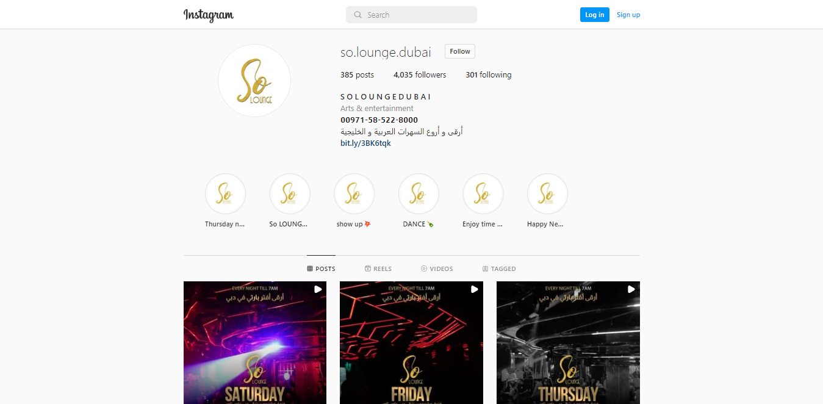
Task: Switch to the Reels tab
Action: click(378, 269)
